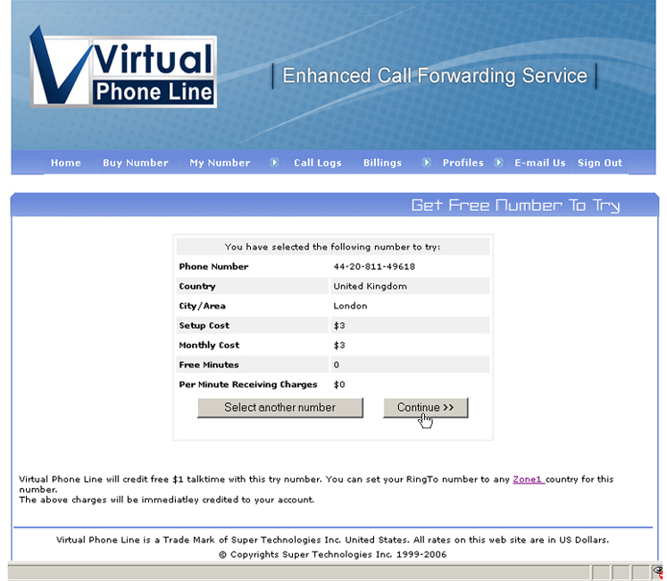This screenshot has width=667, height=581.
Task: Sign Out of the account
Action: 600,163
